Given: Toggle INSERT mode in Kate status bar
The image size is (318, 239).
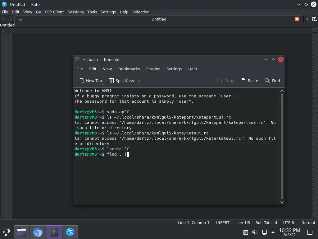Looking at the screenshot, I should (223, 223).
